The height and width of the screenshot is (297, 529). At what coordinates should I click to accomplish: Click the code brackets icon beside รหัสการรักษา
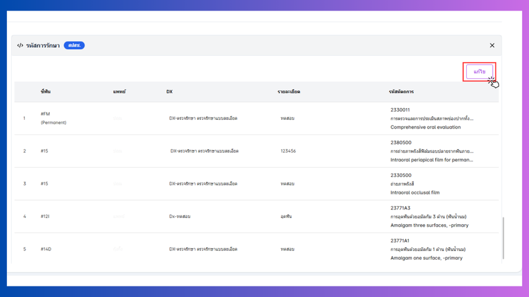(x=20, y=45)
